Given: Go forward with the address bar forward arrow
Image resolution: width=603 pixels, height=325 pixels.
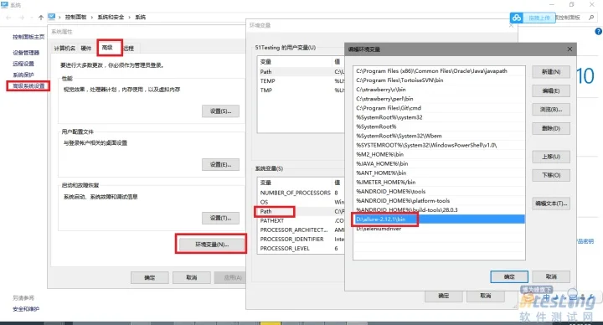Looking at the screenshot, I should click(x=21, y=18).
